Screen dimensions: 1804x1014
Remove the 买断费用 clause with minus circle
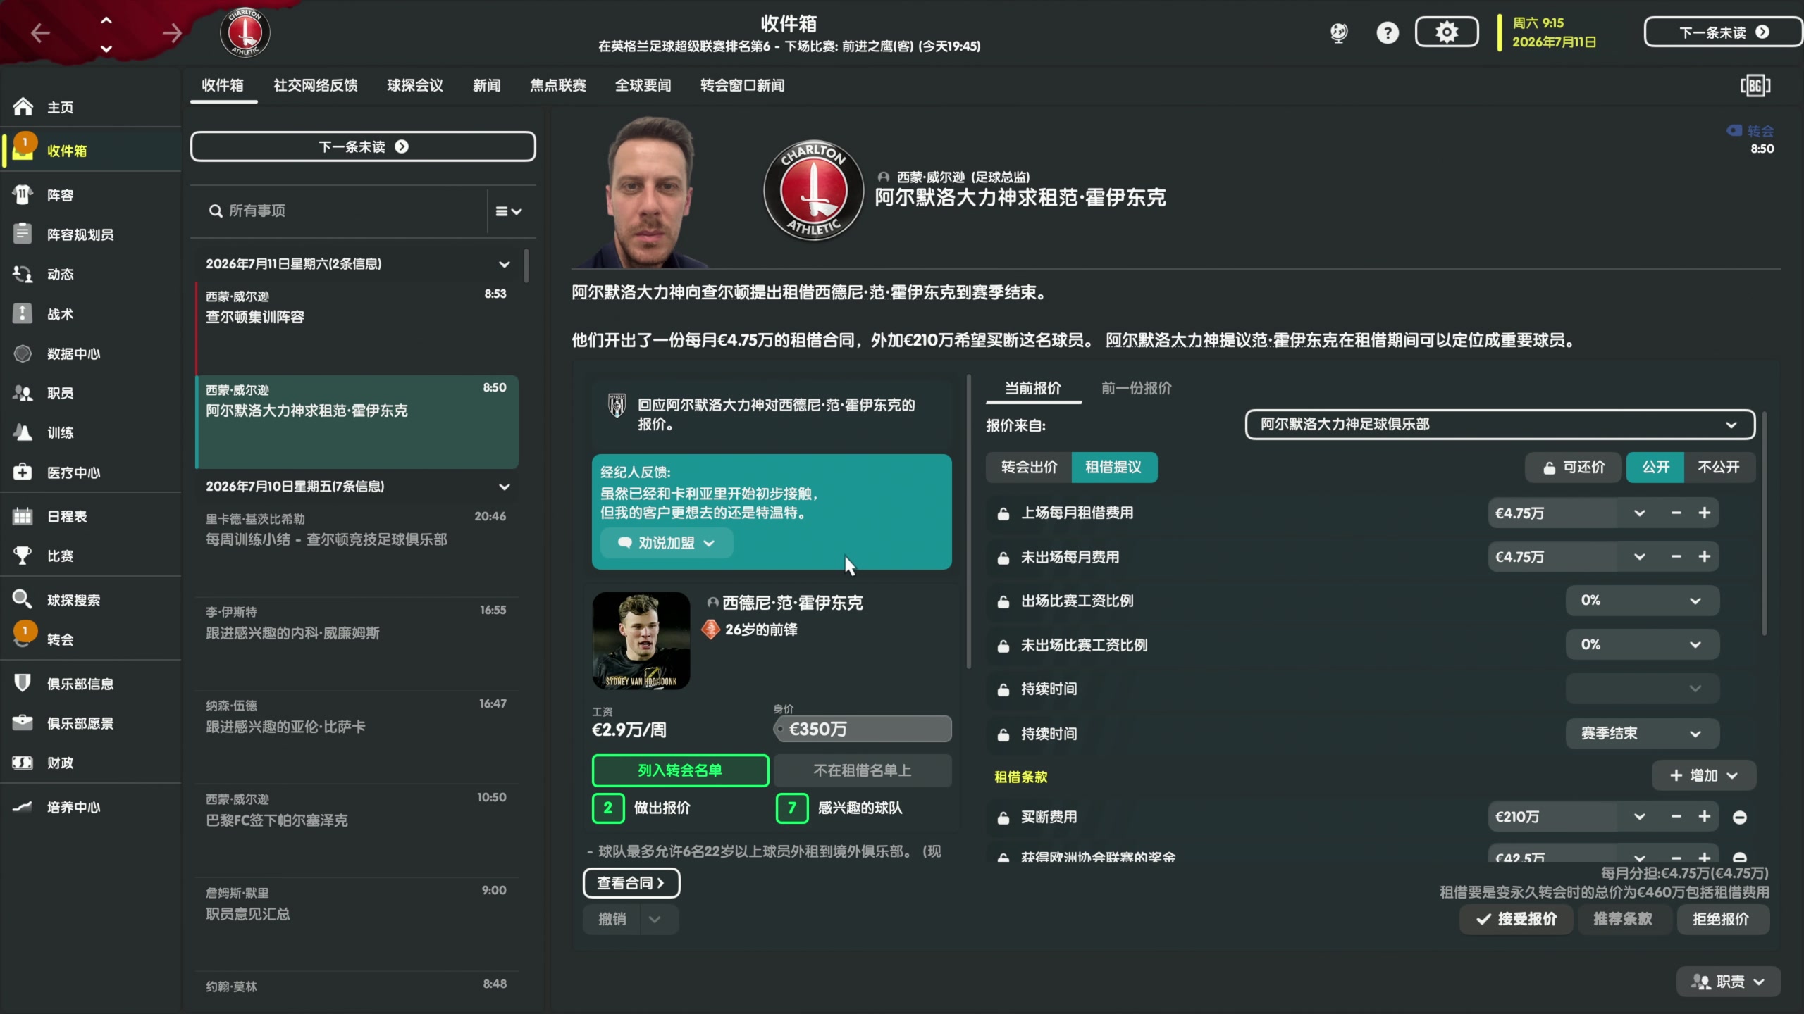click(1739, 817)
